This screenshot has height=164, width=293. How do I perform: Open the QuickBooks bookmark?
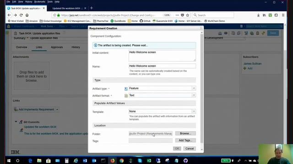point(118,21)
